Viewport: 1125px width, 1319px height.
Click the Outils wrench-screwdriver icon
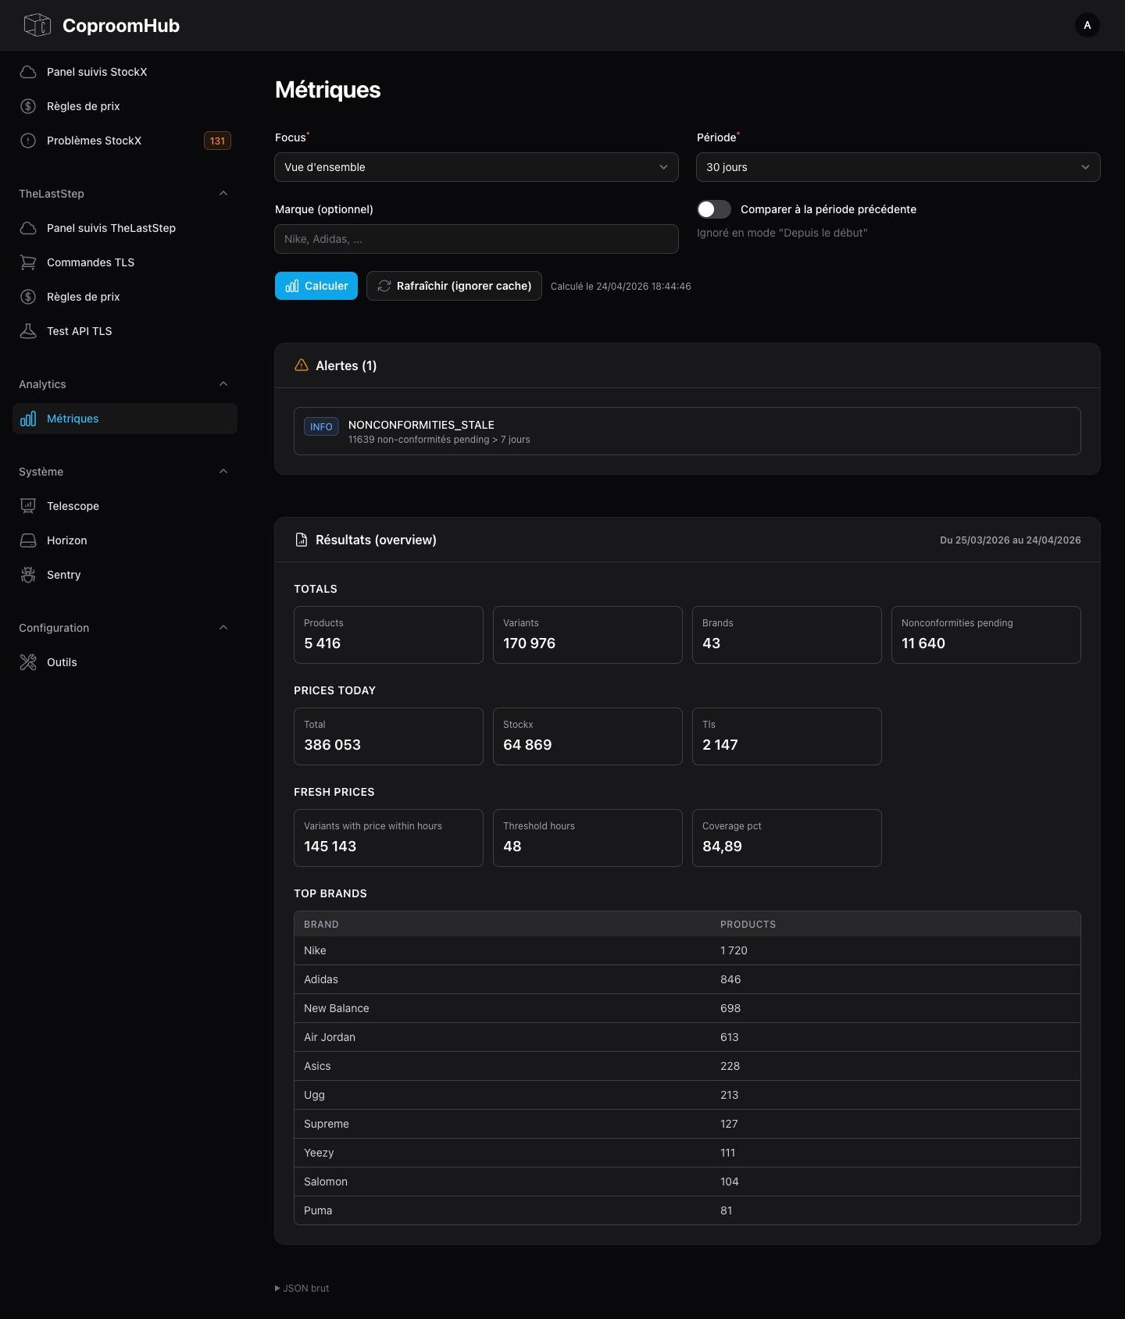tap(28, 662)
